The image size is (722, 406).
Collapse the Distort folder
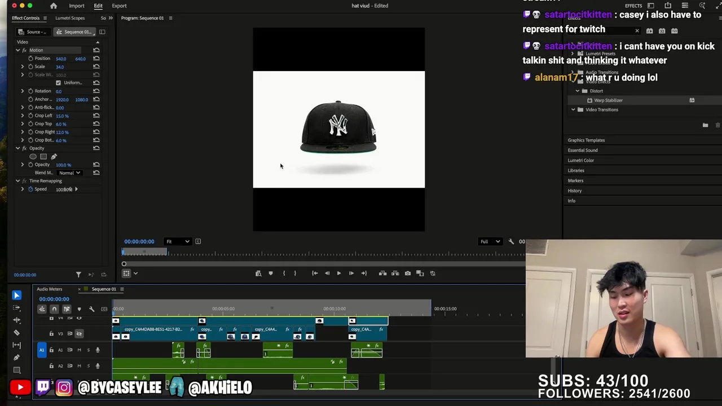(577, 91)
